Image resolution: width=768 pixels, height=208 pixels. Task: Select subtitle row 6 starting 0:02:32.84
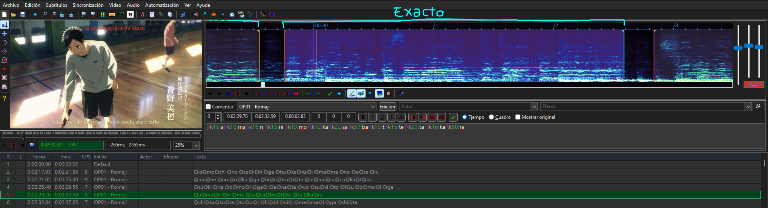380,202
